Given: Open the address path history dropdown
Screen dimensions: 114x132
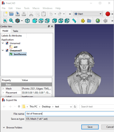Looking at the screenshot, I should 71,107.
